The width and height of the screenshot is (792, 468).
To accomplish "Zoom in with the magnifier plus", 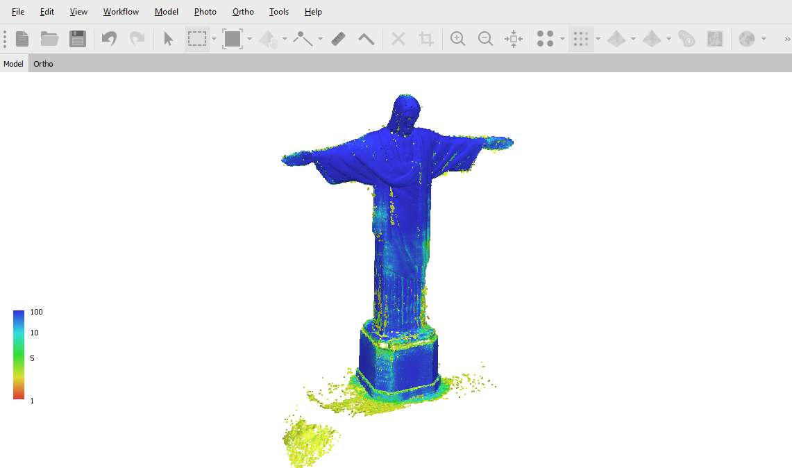I will click(x=457, y=39).
